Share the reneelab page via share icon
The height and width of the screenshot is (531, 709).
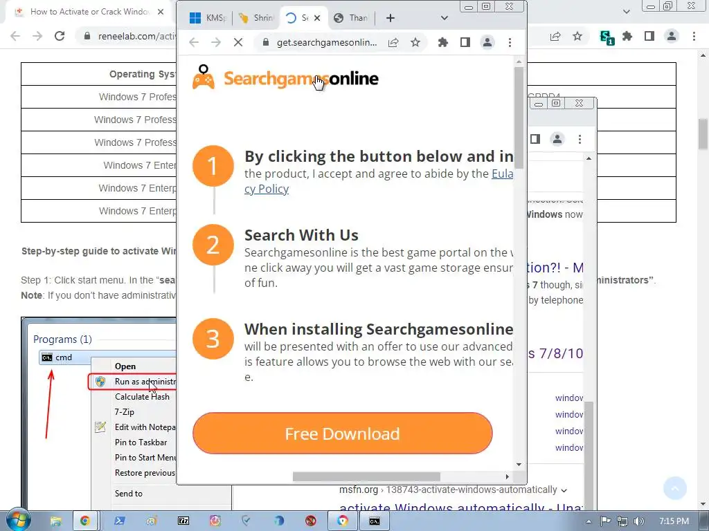[555, 36]
